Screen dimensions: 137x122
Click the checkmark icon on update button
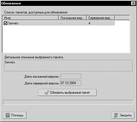47,93
